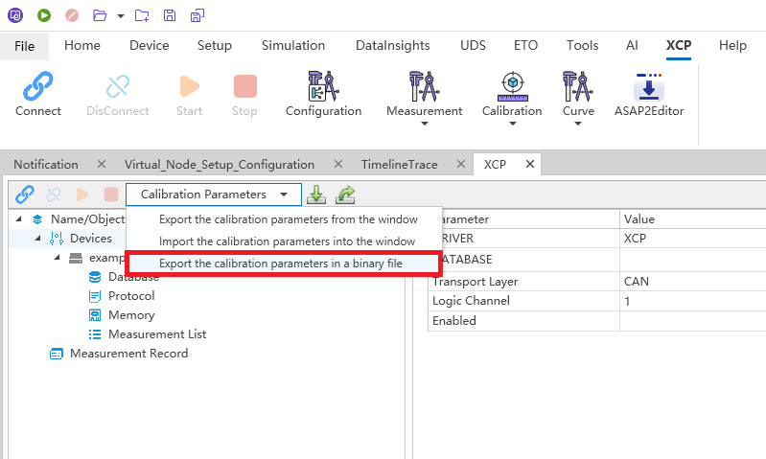This screenshot has width=766, height=459.
Task: Open the dropdown arrow beside the open folder icon
Action: pos(121,15)
